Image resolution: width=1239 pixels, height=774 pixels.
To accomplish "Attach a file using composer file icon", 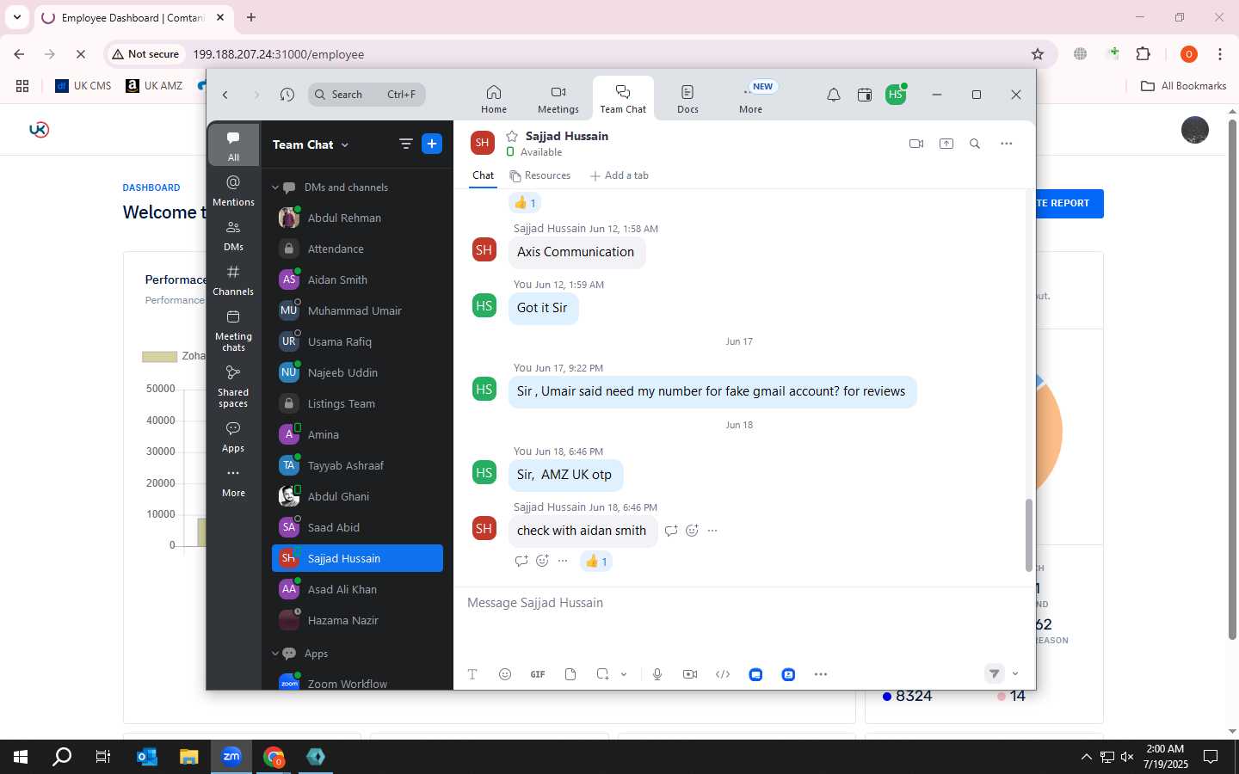I will (x=570, y=674).
